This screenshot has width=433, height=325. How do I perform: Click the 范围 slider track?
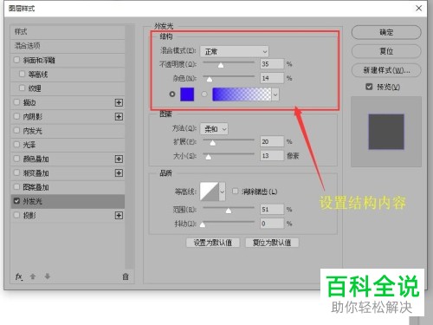coord(229,207)
